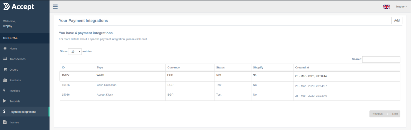Click the Orders shopping cart icon
This screenshot has height=130, width=411.
tap(5, 69)
